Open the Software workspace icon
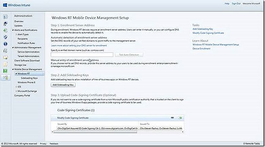The width and height of the screenshot is (265, 147). pyautogui.click(x=5, y=51)
